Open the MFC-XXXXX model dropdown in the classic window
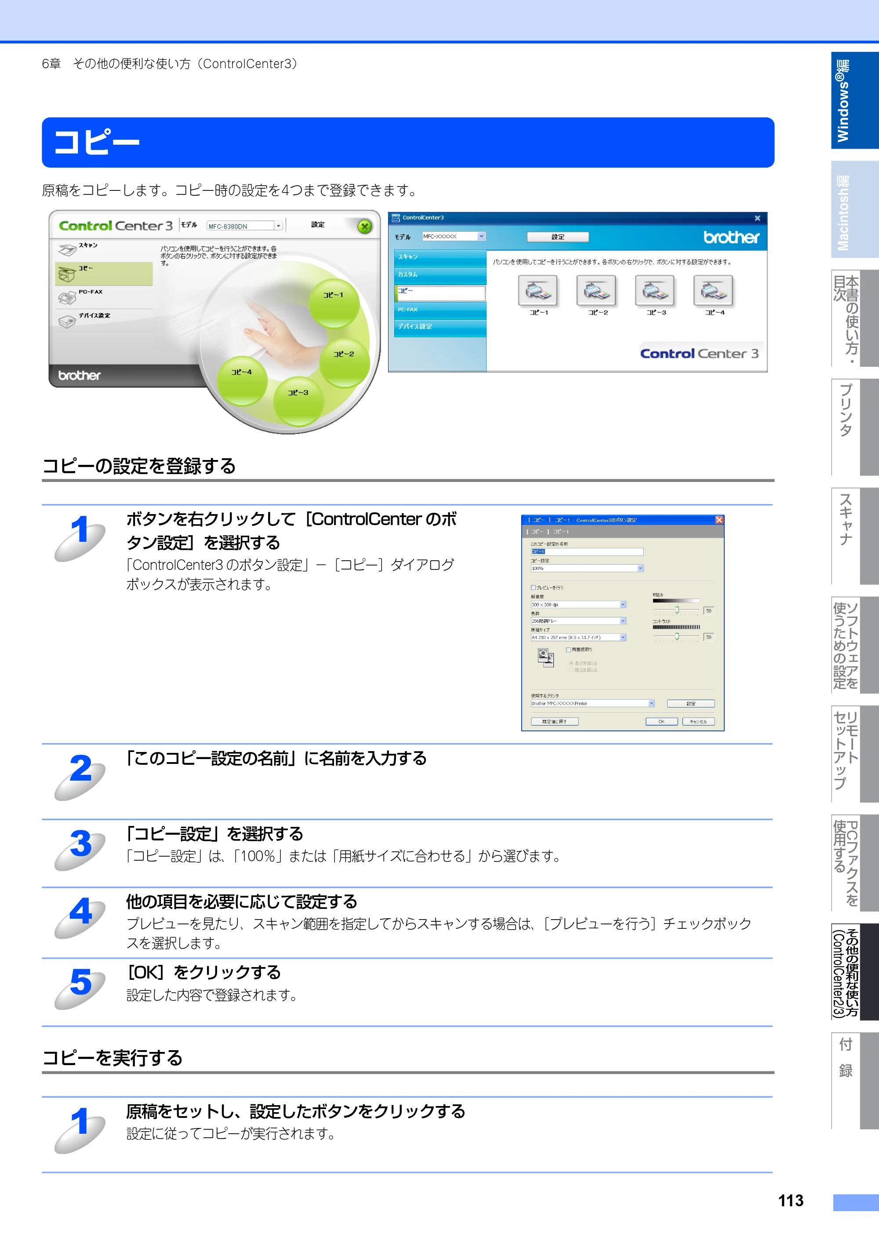Screen dimensions: 879x1245 pyautogui.click(x=454, y=237)
